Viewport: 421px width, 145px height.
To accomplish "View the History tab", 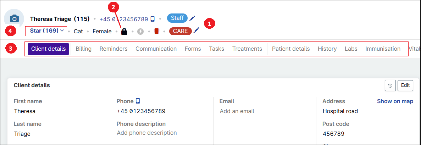I will click(327, 49).
